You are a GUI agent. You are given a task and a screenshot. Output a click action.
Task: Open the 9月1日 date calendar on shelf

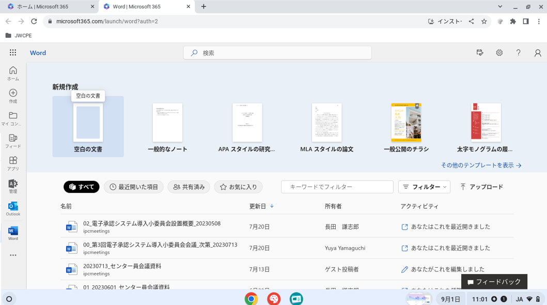pyautogui.click(x=450, y=299)
